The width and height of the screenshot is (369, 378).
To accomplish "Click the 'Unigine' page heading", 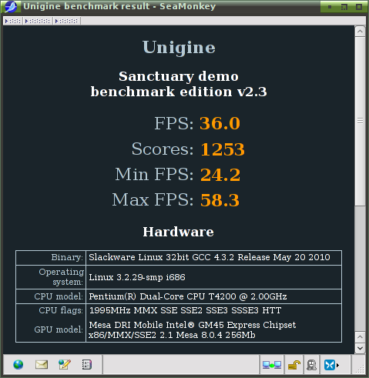I will click(179, 48).
